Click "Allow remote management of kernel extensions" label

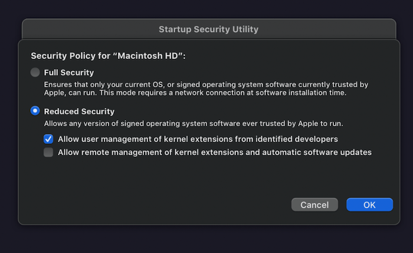click(215, 152)
